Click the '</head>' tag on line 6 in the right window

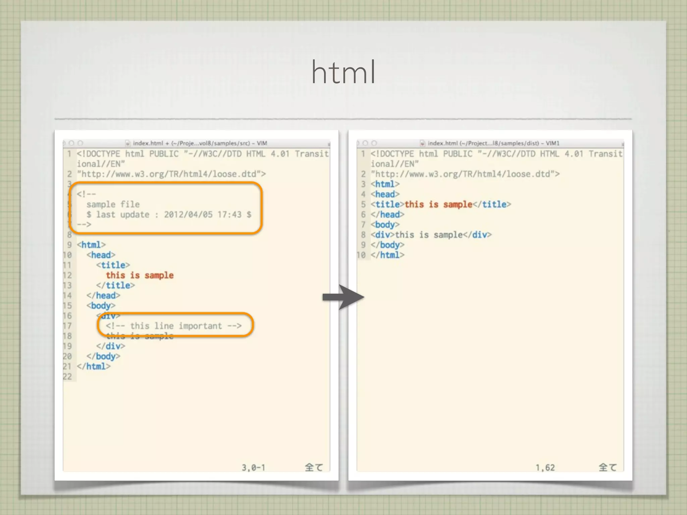coord(387,215)
